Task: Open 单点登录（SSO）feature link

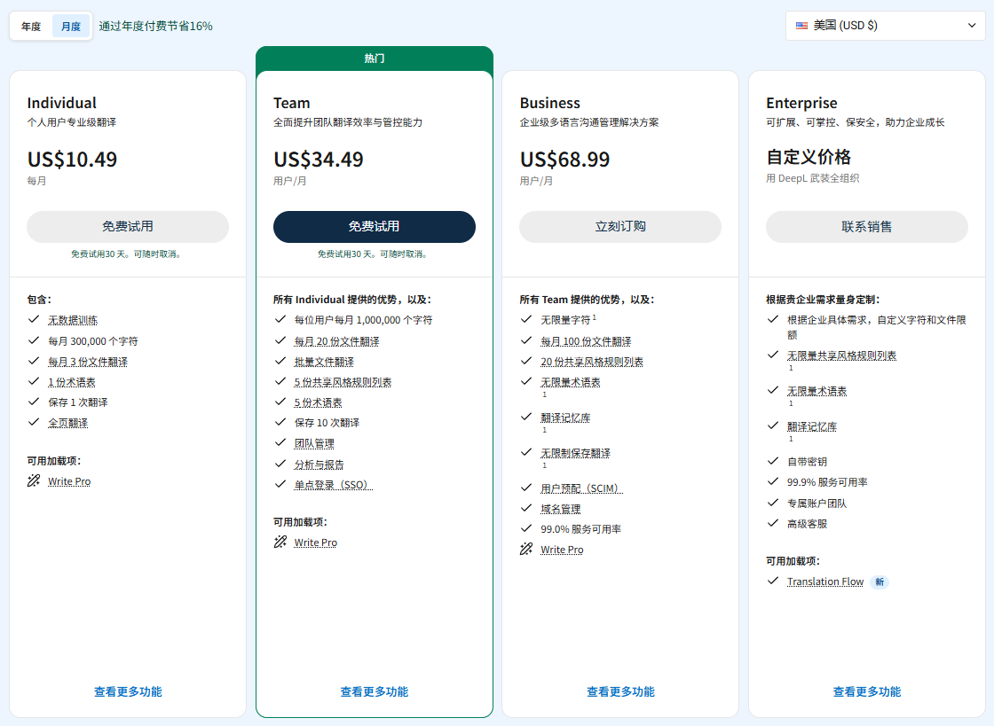Action: click(334, 485)
